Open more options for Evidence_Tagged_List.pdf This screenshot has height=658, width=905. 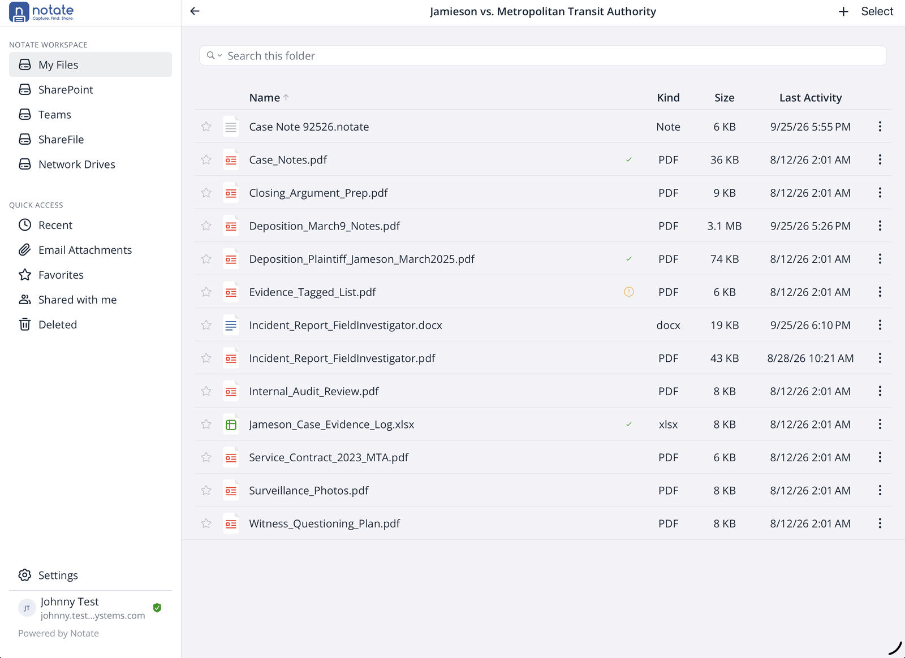point(880,292)
